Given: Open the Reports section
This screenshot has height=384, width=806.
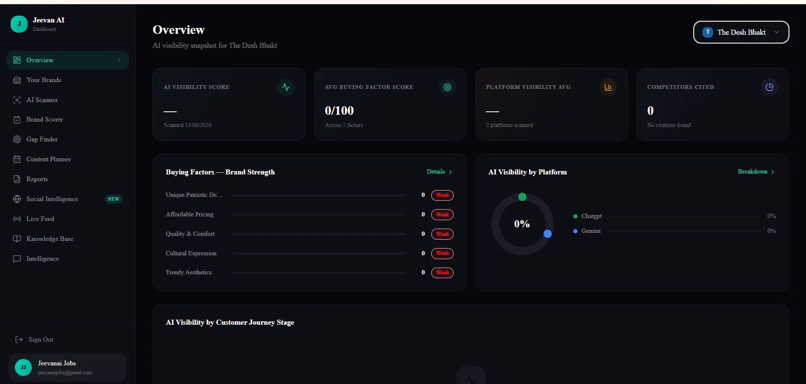Looking at the screenshot, I should [67, 179].
